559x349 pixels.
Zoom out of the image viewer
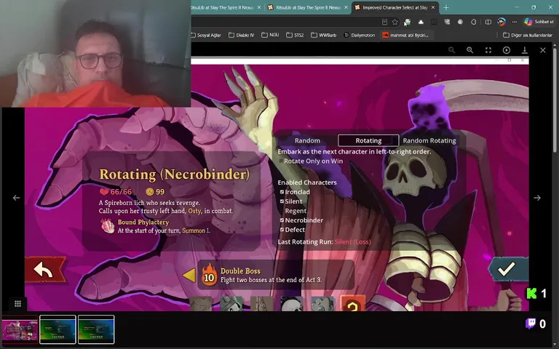pyautogui.click(x=452, y=50)
